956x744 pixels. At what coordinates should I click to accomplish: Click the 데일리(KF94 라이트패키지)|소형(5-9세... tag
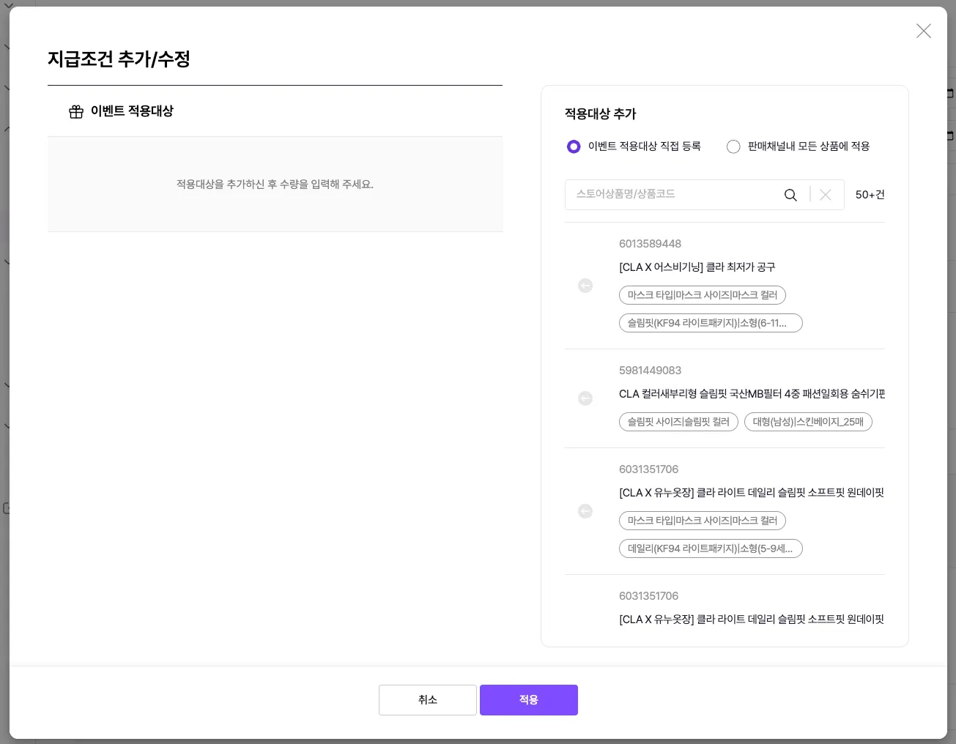click(x=711, y=548)
